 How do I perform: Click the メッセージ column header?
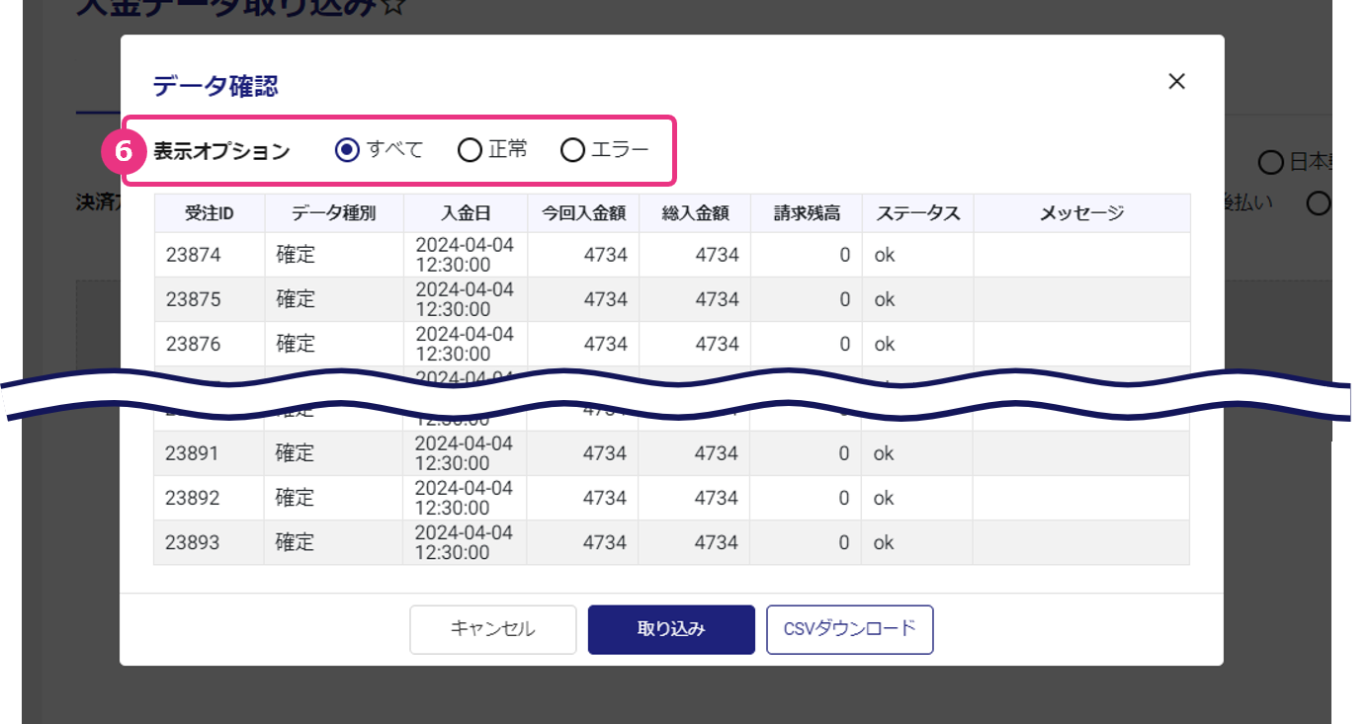coord(1081,213)
